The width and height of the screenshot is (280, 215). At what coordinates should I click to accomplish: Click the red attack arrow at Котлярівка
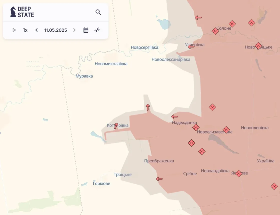pyautogui.click(x=116, y=126)
